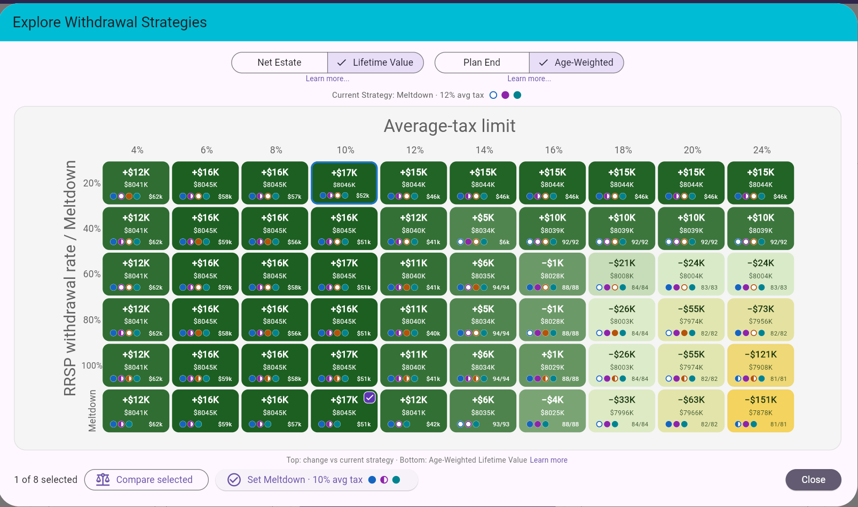Click the Compare selected button
This screenshot has height=507, width=858.
coord(146,480)
